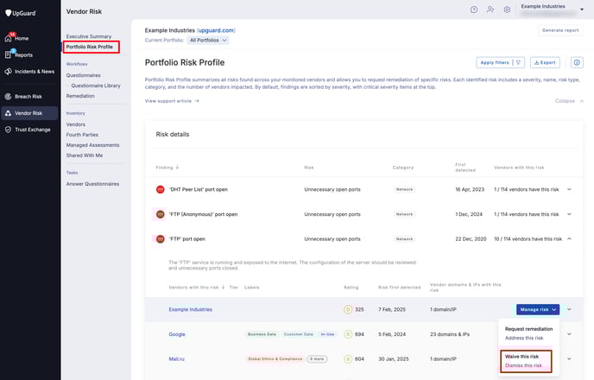Select Executive Summary menu item
Screen dimensions: 594x380
[x=89, y=36]
